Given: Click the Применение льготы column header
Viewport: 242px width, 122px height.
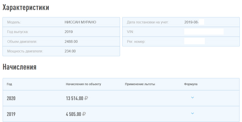Looking at the screenshot, I should coord(140,84).
